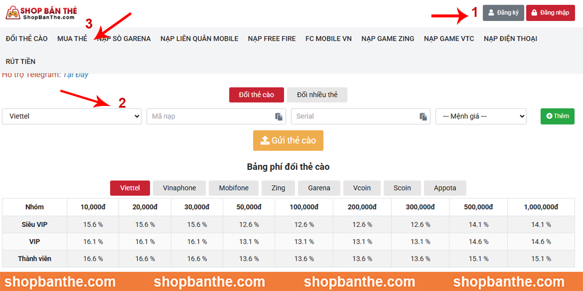Click the 50,000đ column header
The width and height of the screenshot is (583, 291).
point(249,207)
